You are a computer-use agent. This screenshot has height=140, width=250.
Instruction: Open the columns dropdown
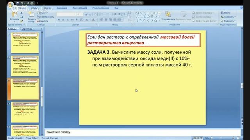[120, 20]
